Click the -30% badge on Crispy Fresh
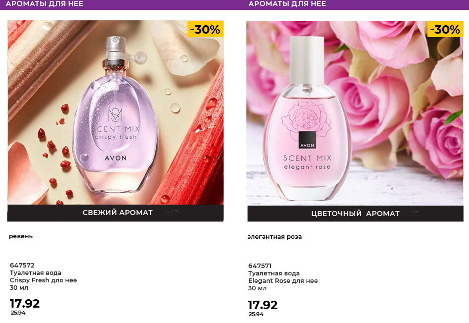469x323 pixels. coord(206,30)
